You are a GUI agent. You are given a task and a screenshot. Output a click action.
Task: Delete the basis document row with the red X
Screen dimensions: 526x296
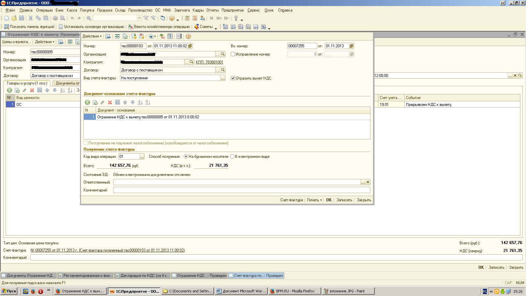pyautogui.click(x=110, y=103)
